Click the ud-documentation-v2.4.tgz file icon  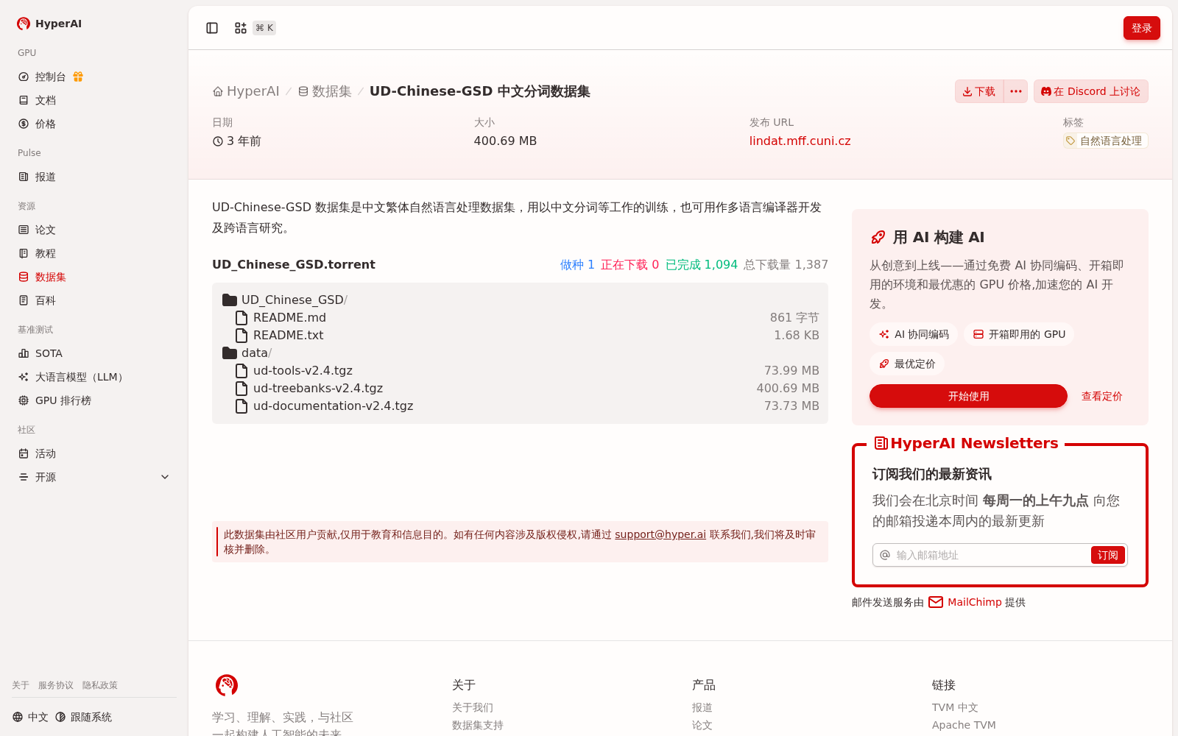[x=241, y=406]
